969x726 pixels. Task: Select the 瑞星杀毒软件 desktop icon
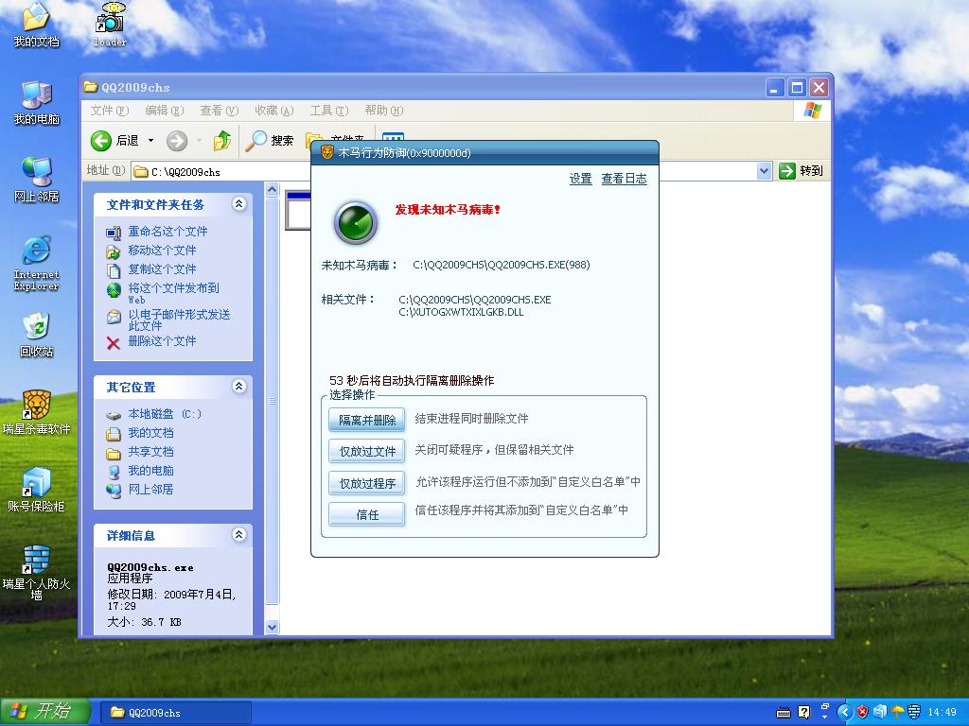[36, 412]
